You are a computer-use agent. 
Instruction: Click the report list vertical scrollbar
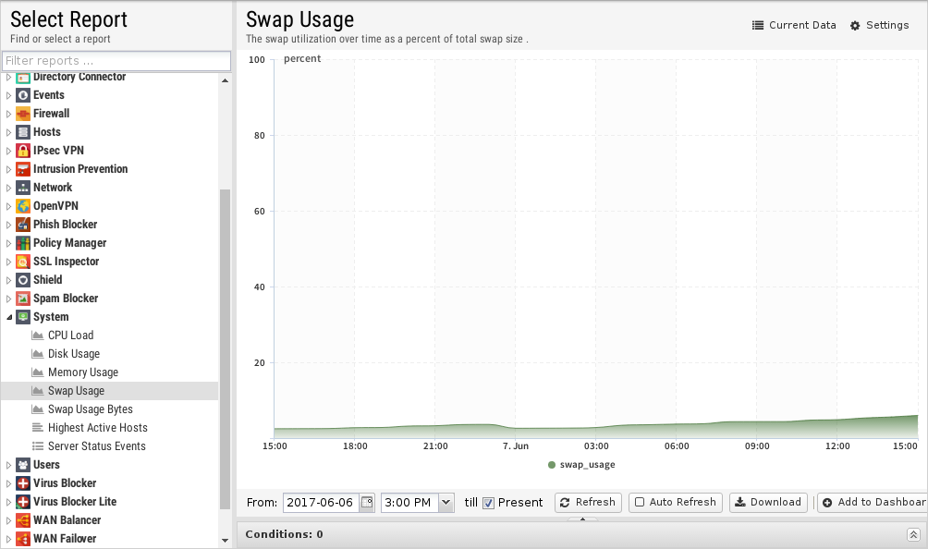coord(225,349)
